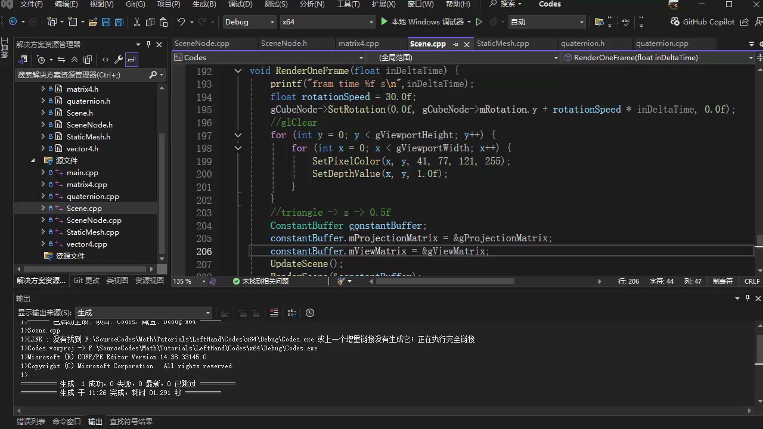The width and height of the screenshot is (763, 429).
Task: Toggle the output timestamp clock icon
Action: pos(310,313)
